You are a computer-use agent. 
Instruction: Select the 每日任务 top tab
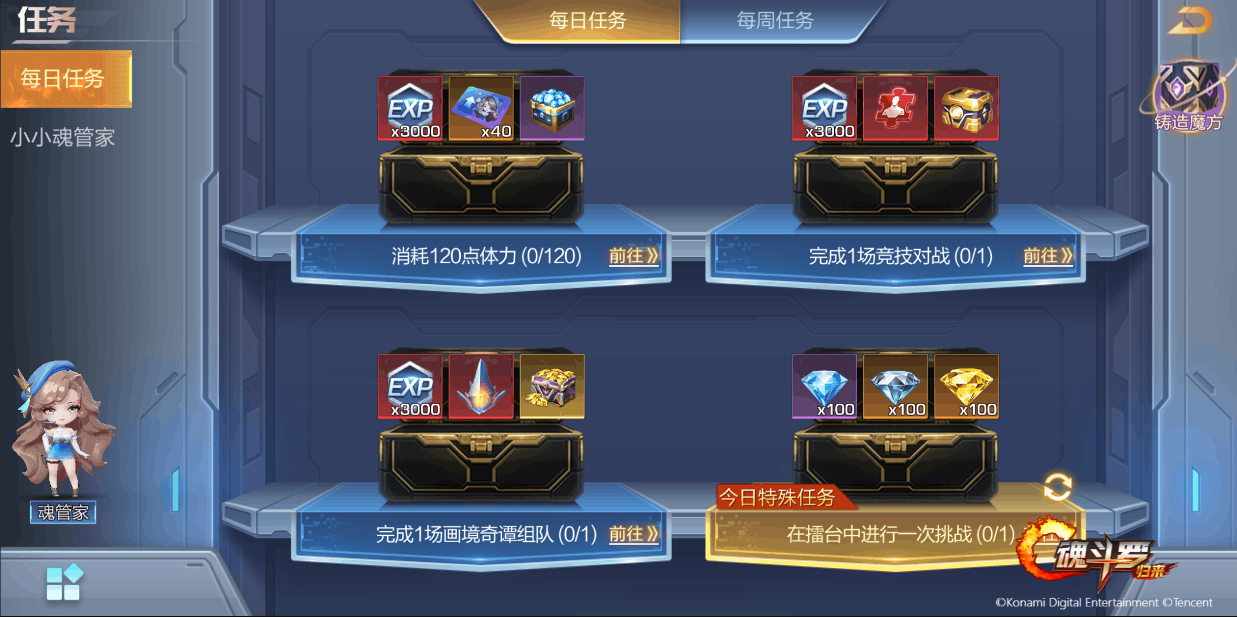(587, 21)
